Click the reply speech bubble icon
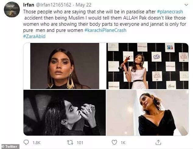193x149 pixels. [x=27, y=142]
